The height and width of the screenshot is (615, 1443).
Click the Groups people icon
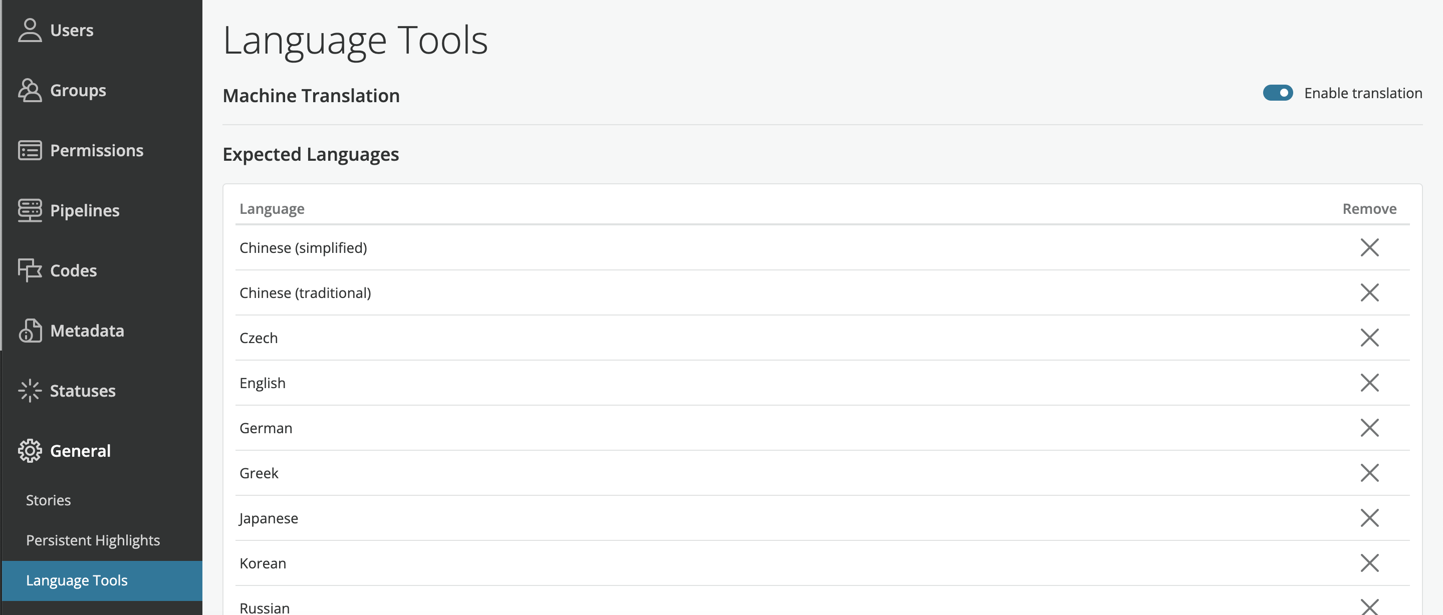point(30,90)
